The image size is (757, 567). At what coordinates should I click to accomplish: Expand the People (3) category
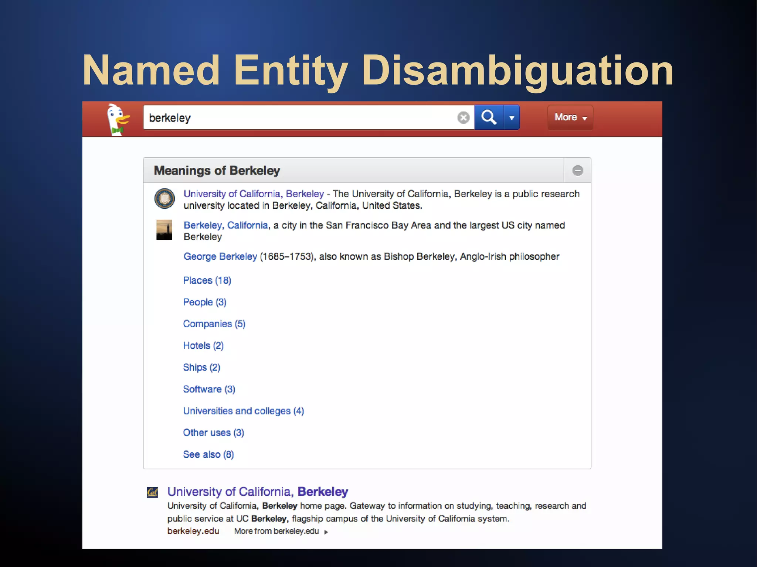[204, 302]
